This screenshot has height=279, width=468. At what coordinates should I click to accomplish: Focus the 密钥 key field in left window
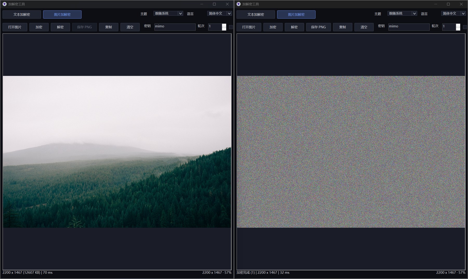click(x=175, y=27)
